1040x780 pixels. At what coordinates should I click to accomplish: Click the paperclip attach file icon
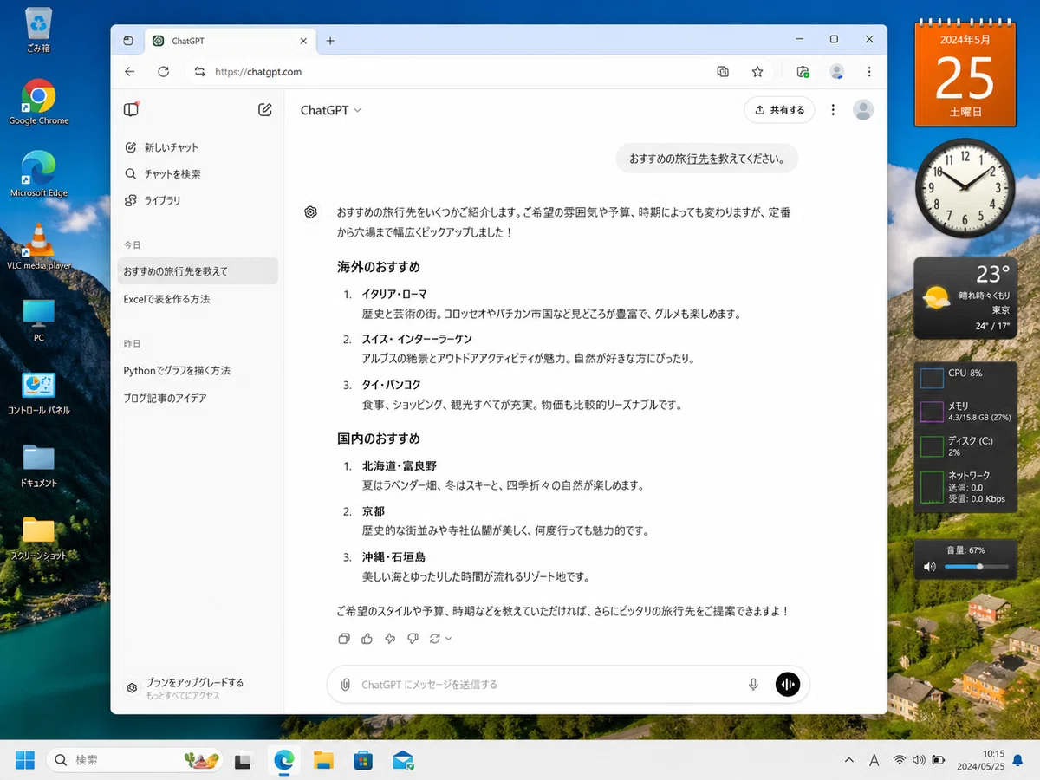pos(345,685)
